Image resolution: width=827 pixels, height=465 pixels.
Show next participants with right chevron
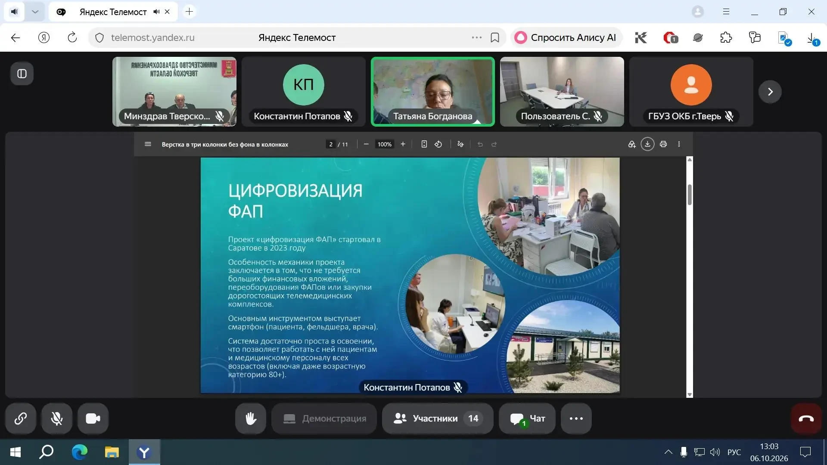click(770, 92)
